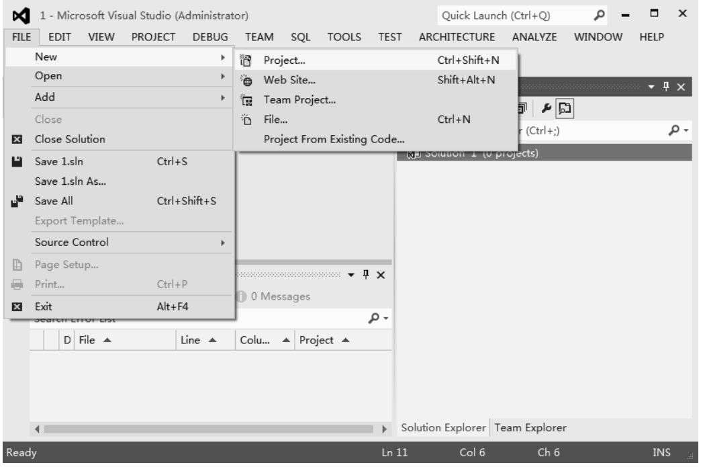This screenshot has height=467, width=703.
Task: Sort Error List by File column
Action: click(126, 340)
